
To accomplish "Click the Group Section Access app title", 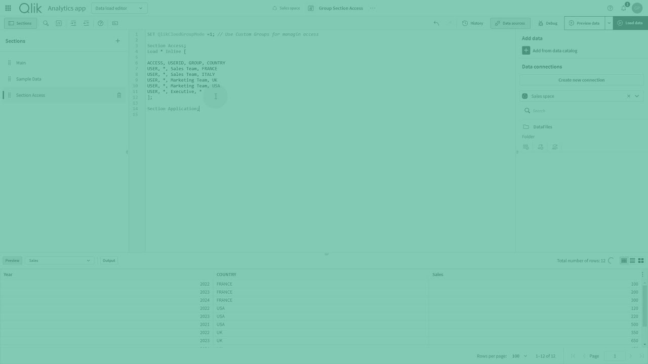I will pos(341,8).
